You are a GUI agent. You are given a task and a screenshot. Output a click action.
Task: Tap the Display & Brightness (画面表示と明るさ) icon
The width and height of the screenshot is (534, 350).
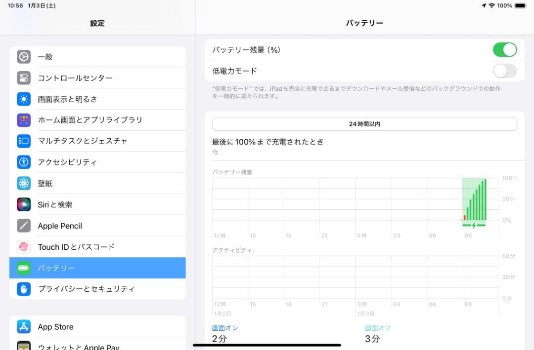click(24, 99)
